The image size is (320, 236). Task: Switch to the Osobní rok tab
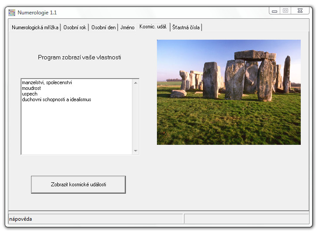pyautogui.click(x=75, y=27)
